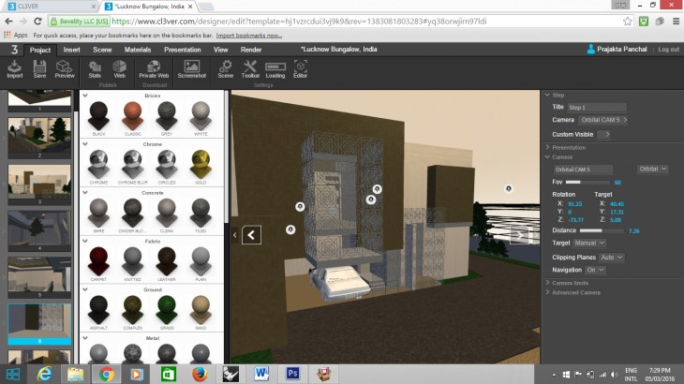Collapse the Bricks material category

coord(86,96)
